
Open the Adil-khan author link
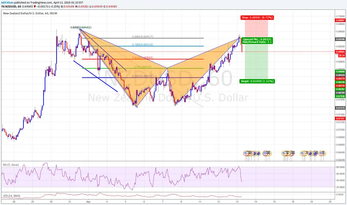coord(7,3)
